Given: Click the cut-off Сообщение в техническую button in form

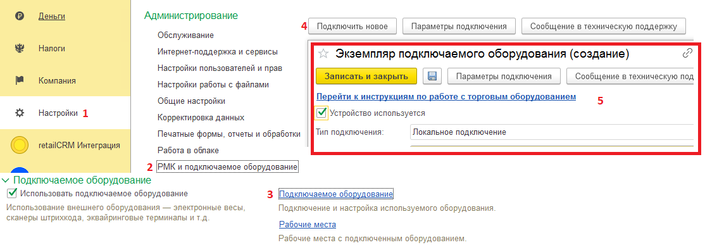Looking at the screenshot, I should pyautogui.click(x=630, y=77).
